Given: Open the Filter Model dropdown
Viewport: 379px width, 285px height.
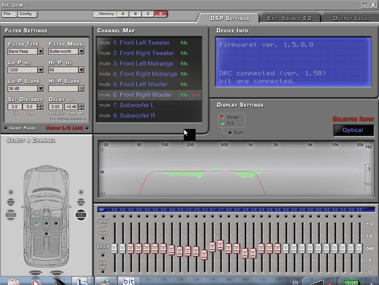Looking at the screenshot, I should [81, 51].
